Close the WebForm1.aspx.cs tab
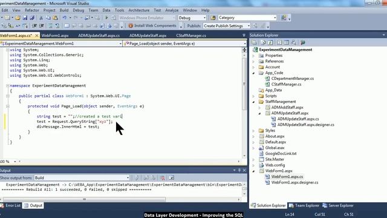 (x=37, y=36)
